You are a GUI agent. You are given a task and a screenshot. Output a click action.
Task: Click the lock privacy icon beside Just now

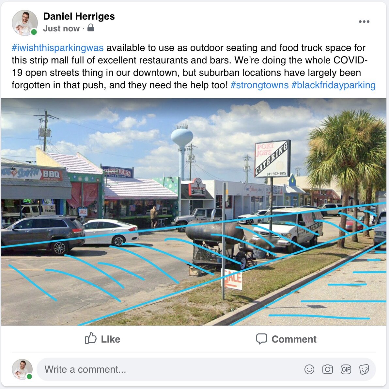point(91,27)
